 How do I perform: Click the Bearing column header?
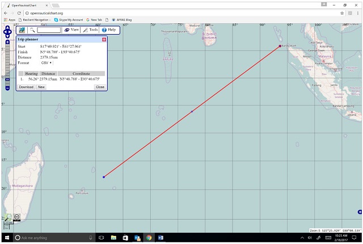pos(31,74)
